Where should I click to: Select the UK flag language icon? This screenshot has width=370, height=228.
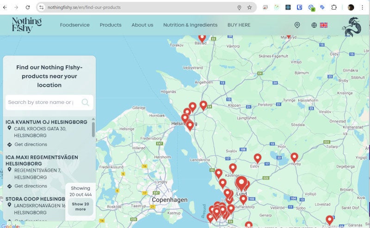(323, 25)
